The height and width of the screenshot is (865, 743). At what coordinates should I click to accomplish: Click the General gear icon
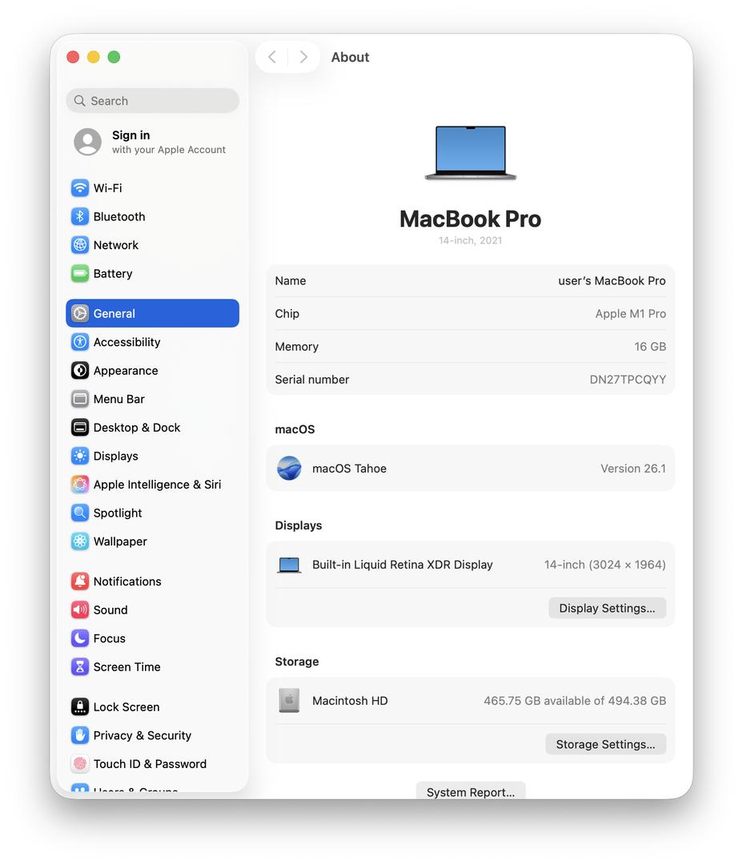pyautogui.click(x=80, y=313)
